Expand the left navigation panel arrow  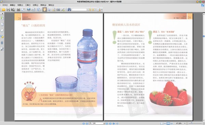[2, 13]
